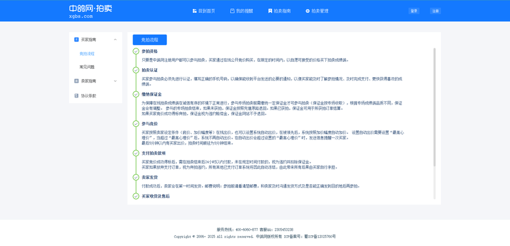Click the check circle next to 买家收货及售后
Image resolution: width=510 pixels, height=246 pixels.
tap(136, 196)
